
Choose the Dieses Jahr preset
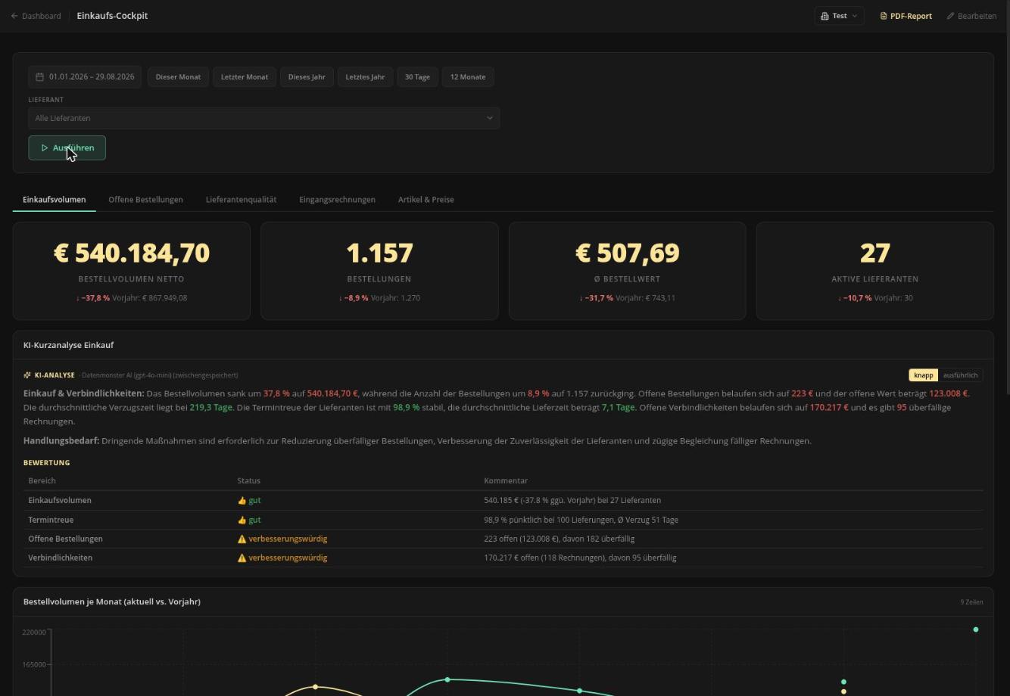pos(307,77)
